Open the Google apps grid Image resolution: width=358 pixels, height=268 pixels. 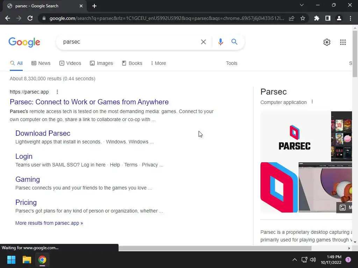[343, 42]
